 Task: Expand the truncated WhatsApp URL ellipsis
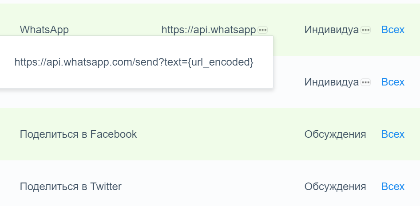pos(263,30)
